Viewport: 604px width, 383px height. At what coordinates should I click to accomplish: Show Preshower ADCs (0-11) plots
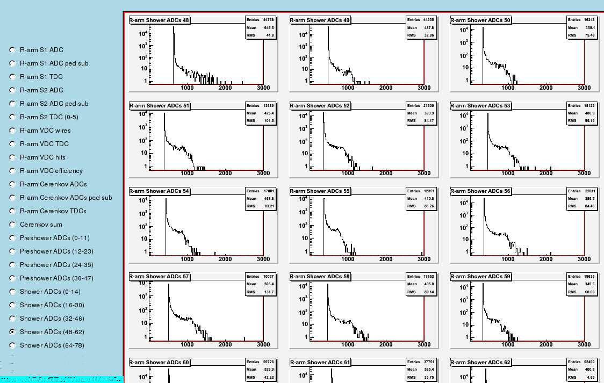pyautogui.click(x=12, y=239)
